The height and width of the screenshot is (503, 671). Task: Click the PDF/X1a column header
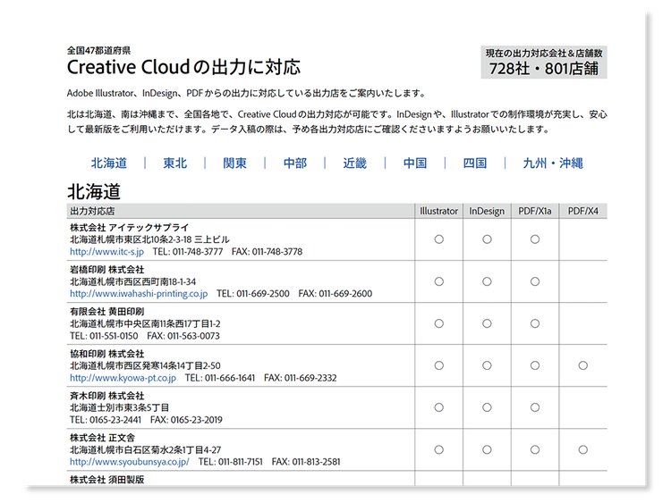click(x=535, y=211)
